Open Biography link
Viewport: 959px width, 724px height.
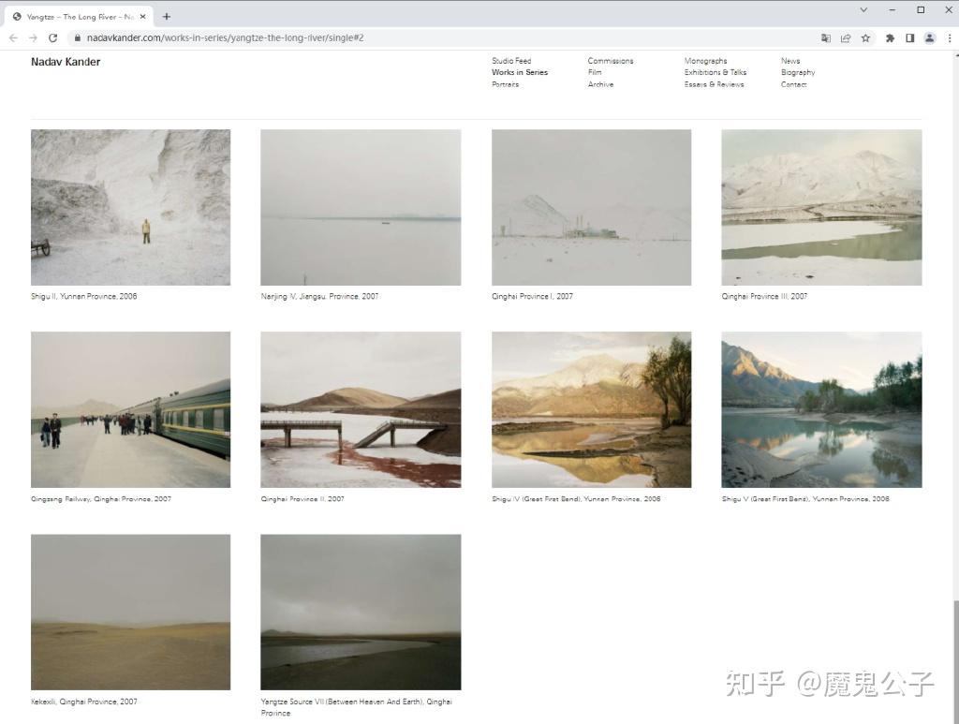click(798, 72)
